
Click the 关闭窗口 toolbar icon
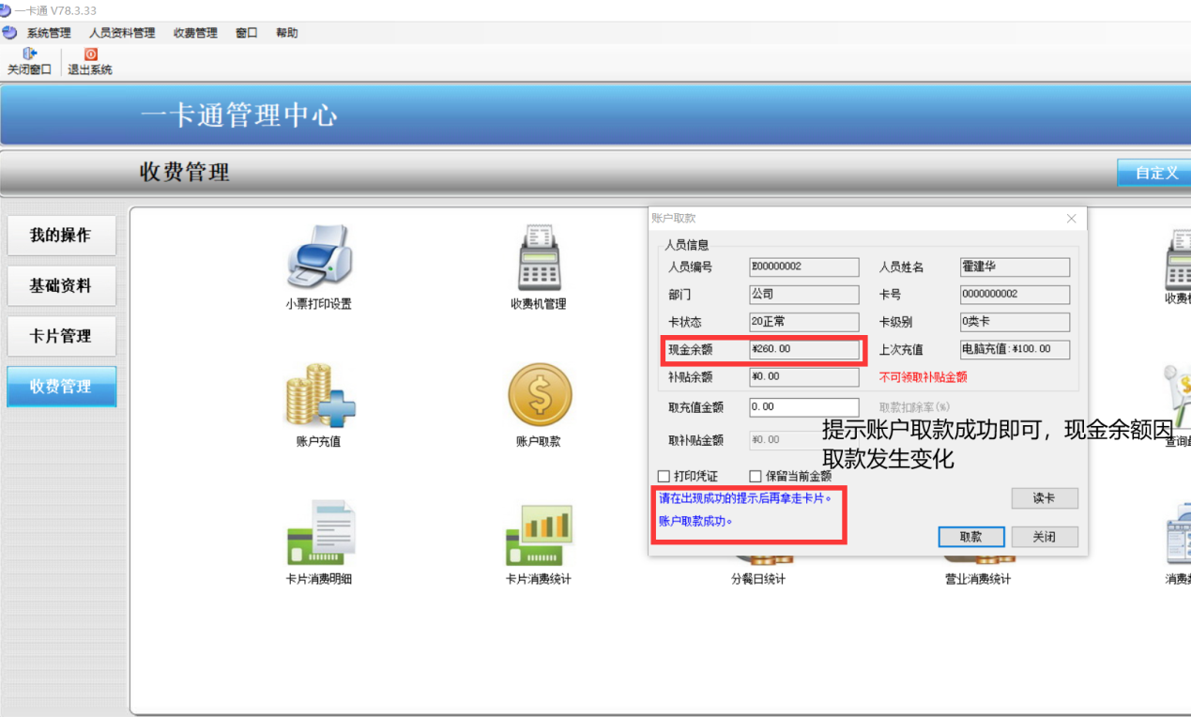point(29,55)
